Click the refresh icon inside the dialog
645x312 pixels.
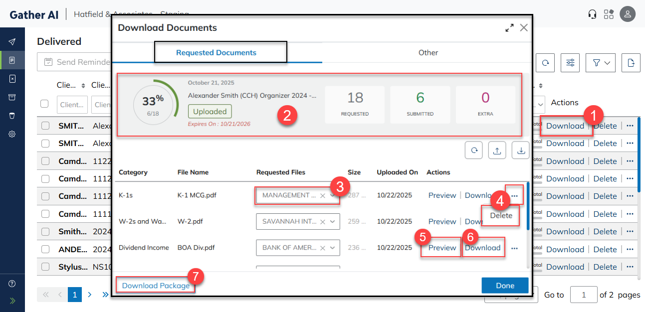pos(473,150)
